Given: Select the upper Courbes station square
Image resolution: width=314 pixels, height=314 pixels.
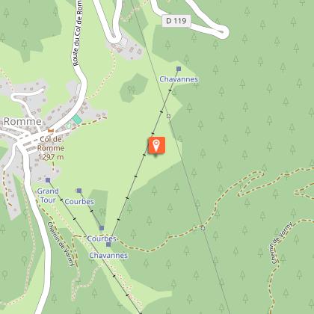Looking at the screenshot, I should [x=79, y=191].
